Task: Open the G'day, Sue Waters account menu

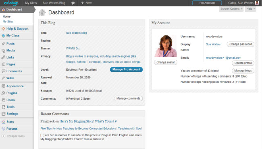Action: pos(243,3)
